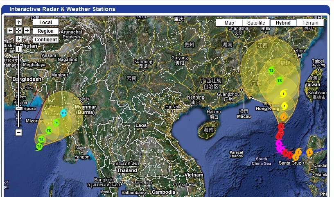334x197 pixels.
Task: Select the cyan TD storm marker
Action: point(63,113)
